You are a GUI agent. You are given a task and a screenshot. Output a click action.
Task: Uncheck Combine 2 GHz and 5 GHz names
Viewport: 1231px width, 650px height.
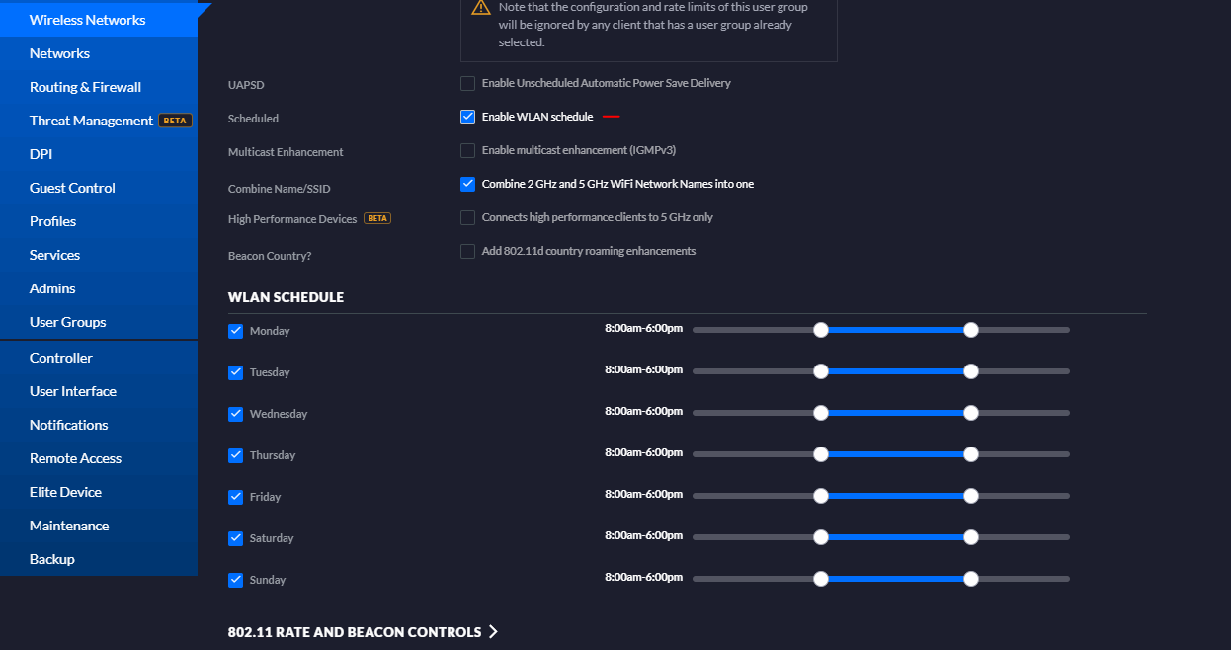point(468,185)
